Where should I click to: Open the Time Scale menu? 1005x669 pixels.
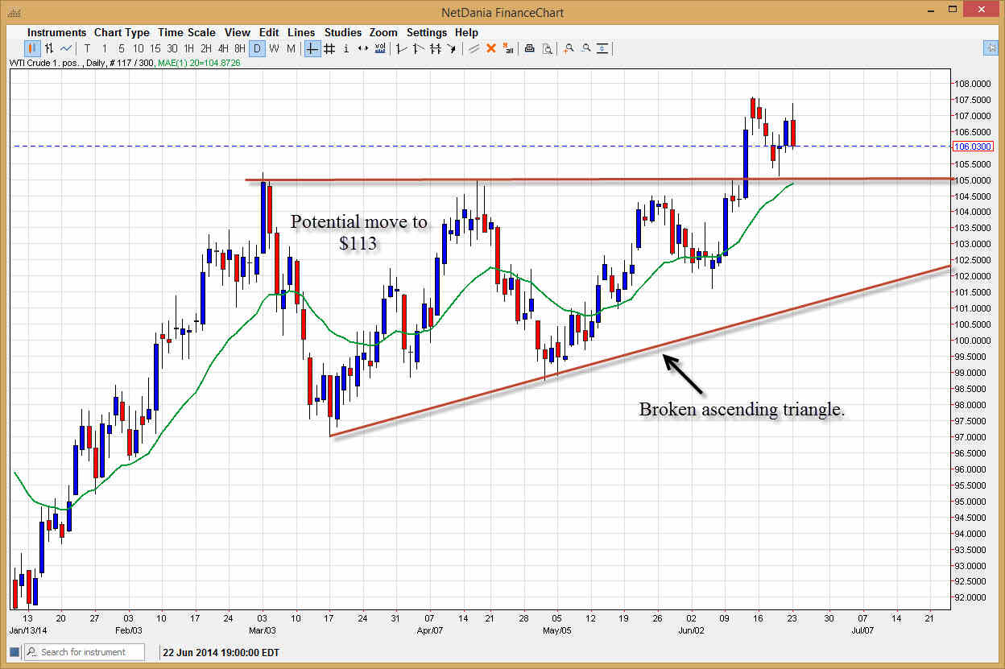(x=186, y=32)
